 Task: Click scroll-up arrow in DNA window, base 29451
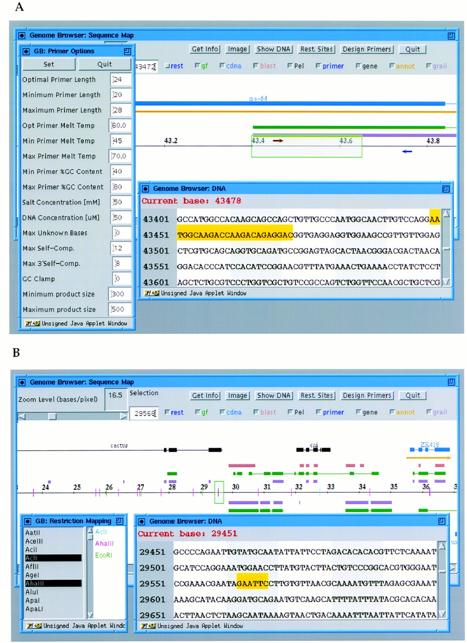442,546
